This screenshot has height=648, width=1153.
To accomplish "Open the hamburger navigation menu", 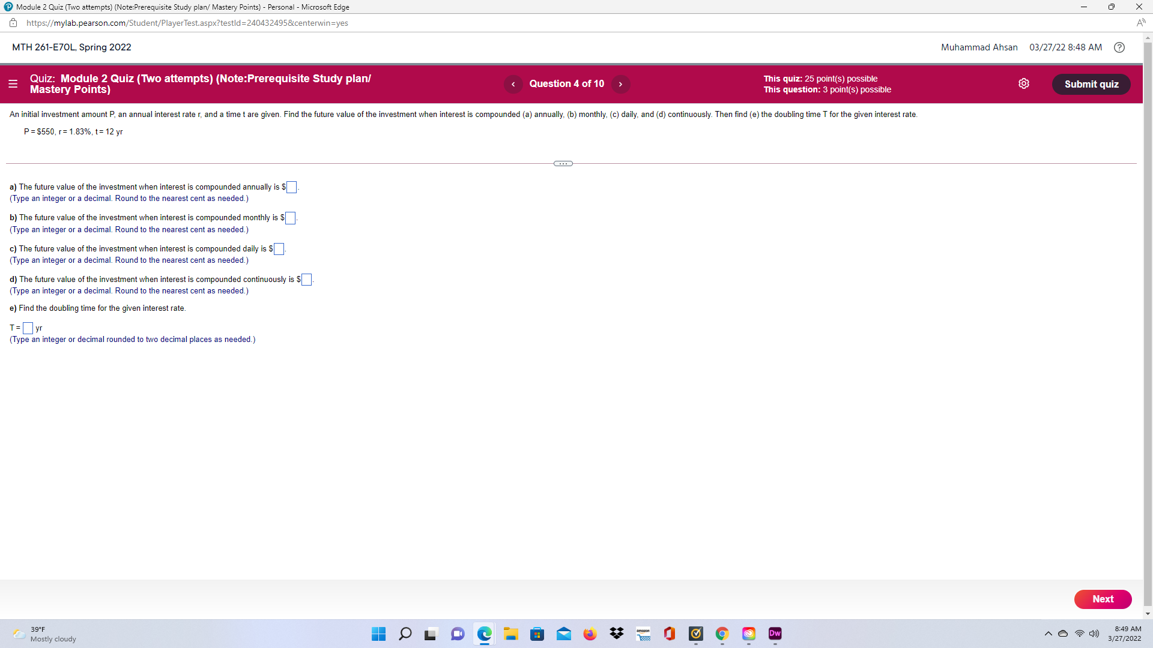I will click(13, 84).
